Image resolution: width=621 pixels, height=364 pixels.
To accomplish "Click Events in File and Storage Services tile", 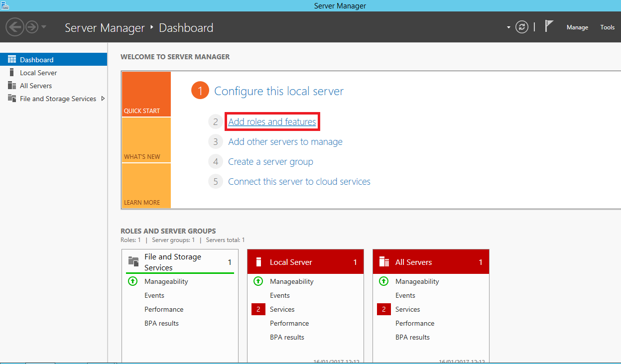I will coord(154,295).
